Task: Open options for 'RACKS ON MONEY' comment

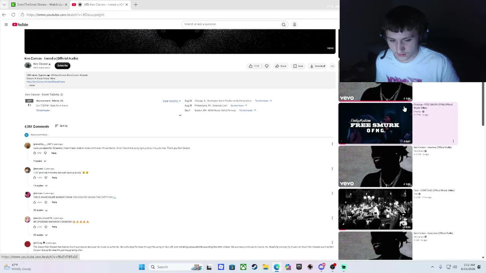Action: pos(332,218)
